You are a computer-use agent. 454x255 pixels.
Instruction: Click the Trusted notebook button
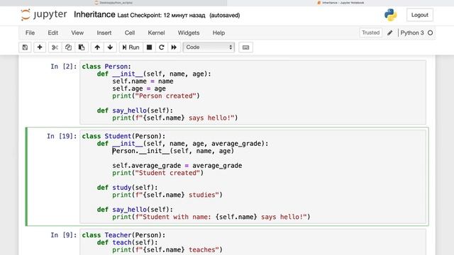(370, 33)
